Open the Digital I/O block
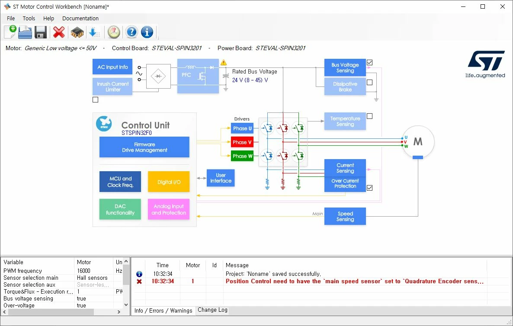 click(169, 182)
